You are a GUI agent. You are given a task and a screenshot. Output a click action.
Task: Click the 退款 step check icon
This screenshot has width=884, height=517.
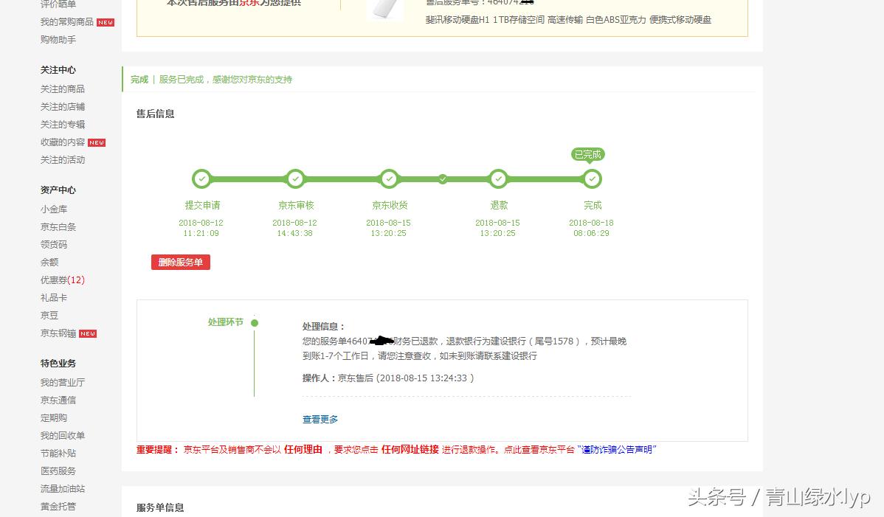[498, 178]
